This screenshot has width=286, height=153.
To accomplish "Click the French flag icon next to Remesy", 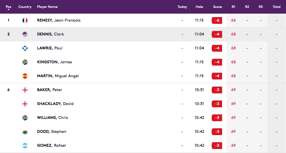I will pos(25,20).
